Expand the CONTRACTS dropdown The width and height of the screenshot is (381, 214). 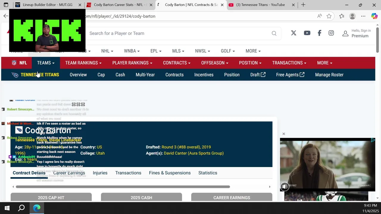[x=177, y=63]
